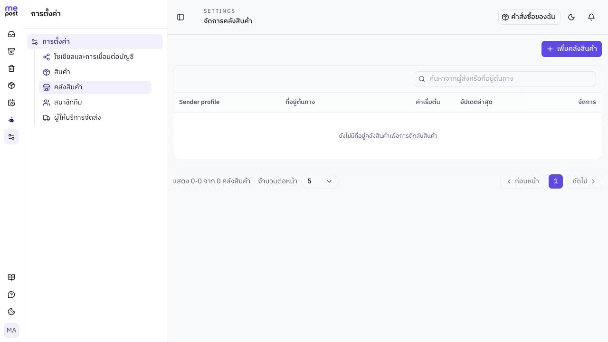Open the cookie preferences icon
Screen dimensions: 608x342
tap(11, 312)
